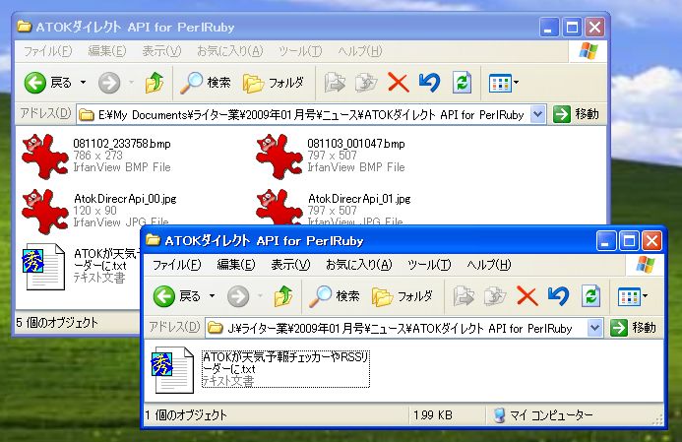Open the お気に入り(A) menu in the back window

(x=230, y=51)
